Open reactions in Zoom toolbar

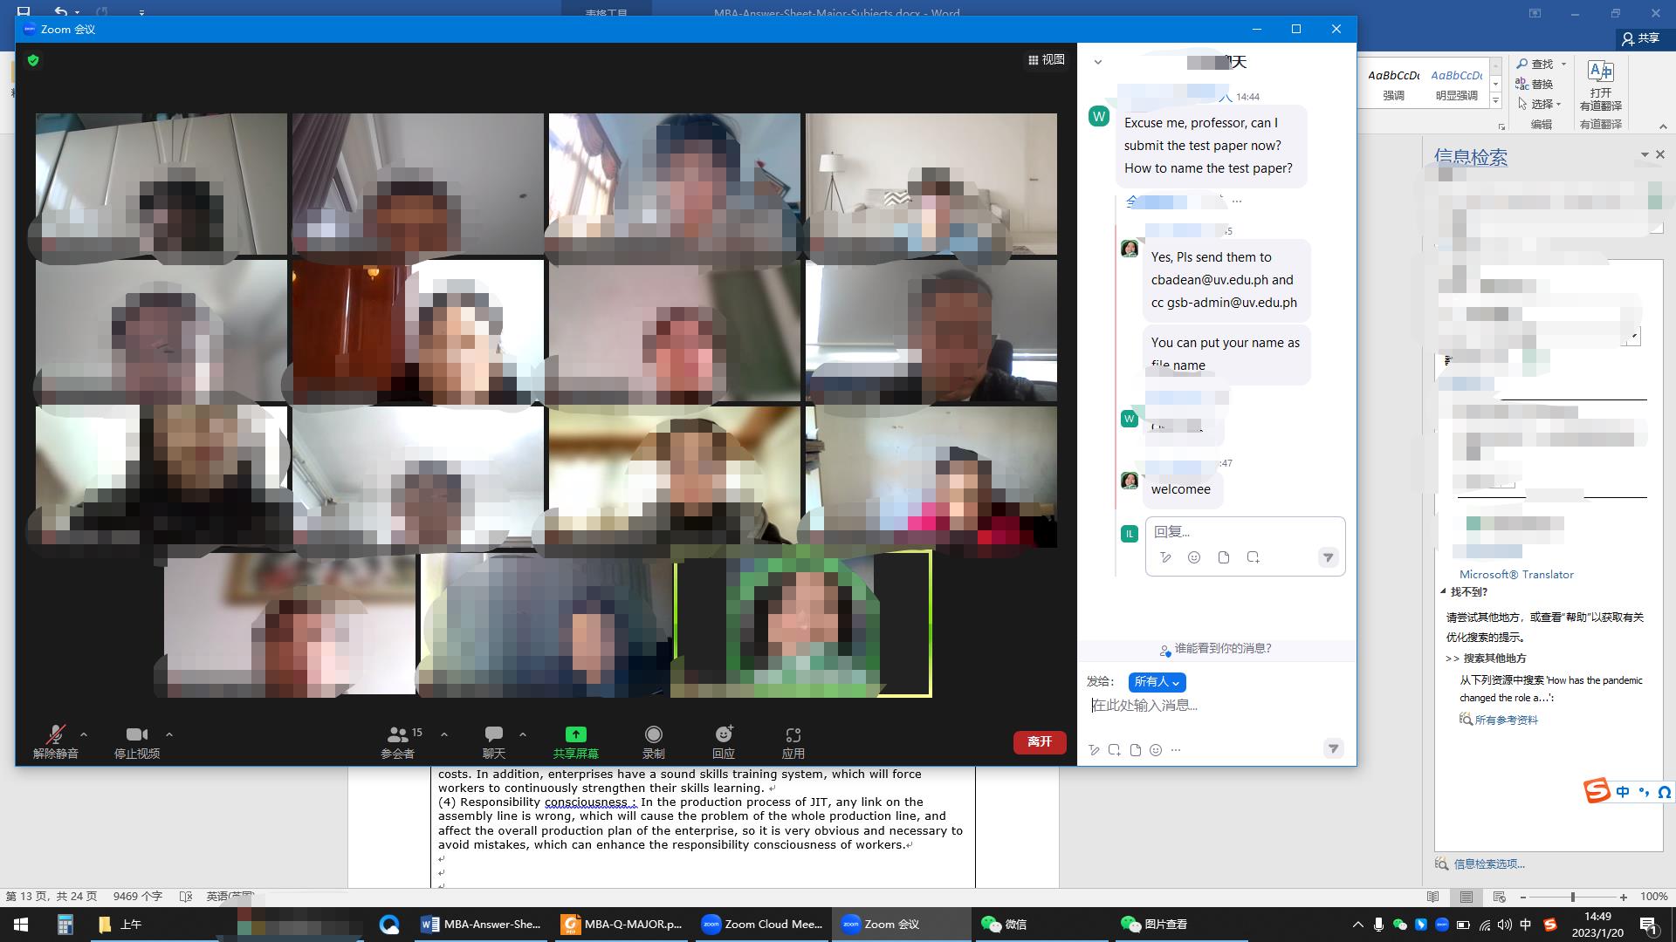coord(724,741)
